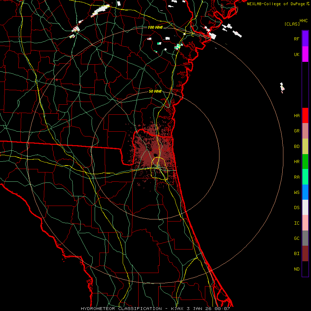Viewport: 311px width, 311px height.
Task: Click the UK legend label
Action: 297,54
